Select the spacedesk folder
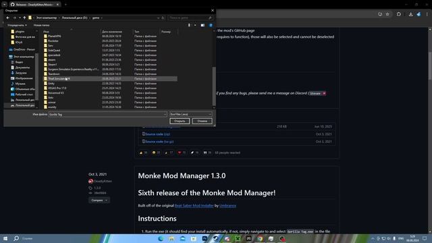Screen dimensions: 432x243 coord(54,55)
